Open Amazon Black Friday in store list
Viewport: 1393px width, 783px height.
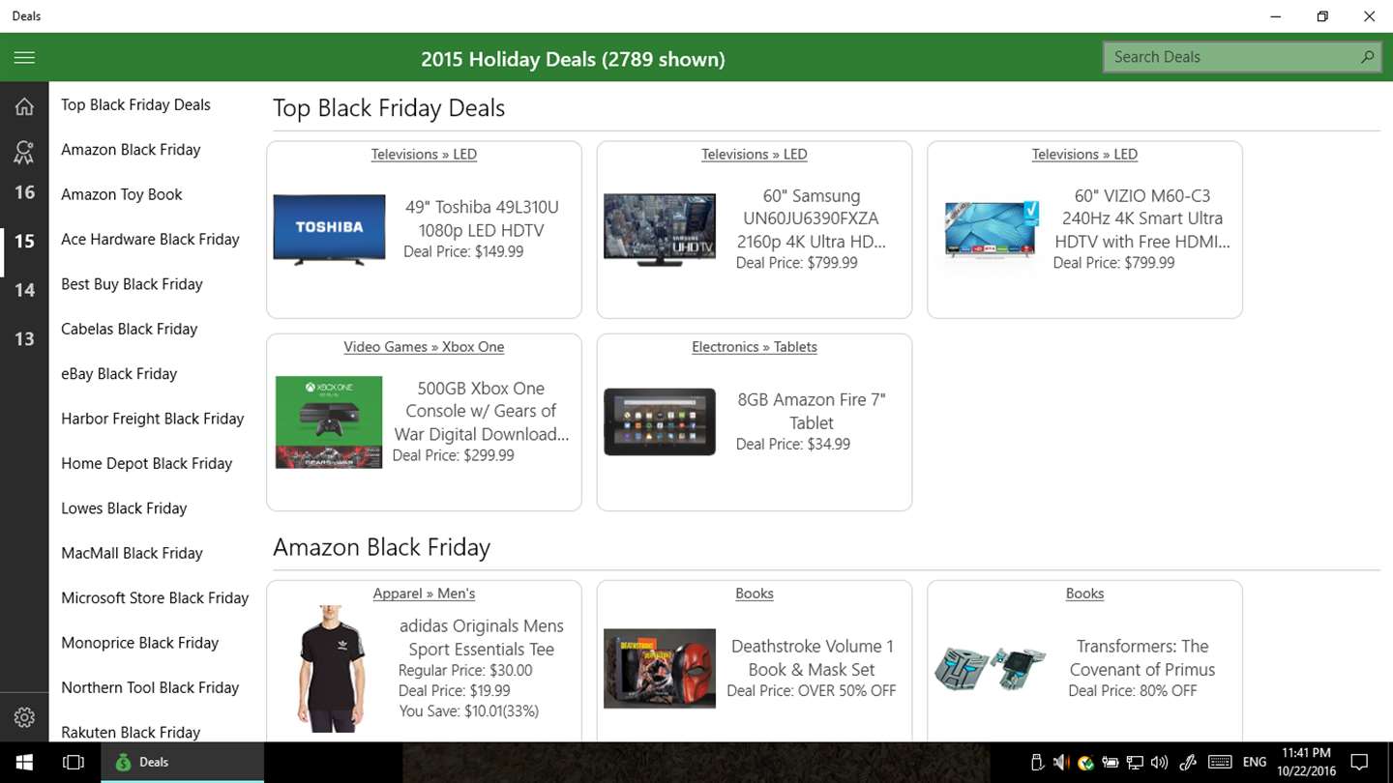click(x=131, y=150)
